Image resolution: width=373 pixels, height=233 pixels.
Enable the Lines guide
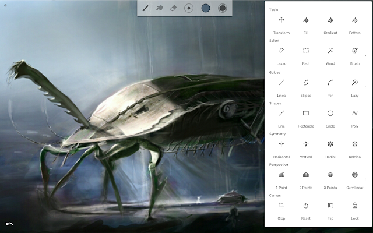point(281,83)
